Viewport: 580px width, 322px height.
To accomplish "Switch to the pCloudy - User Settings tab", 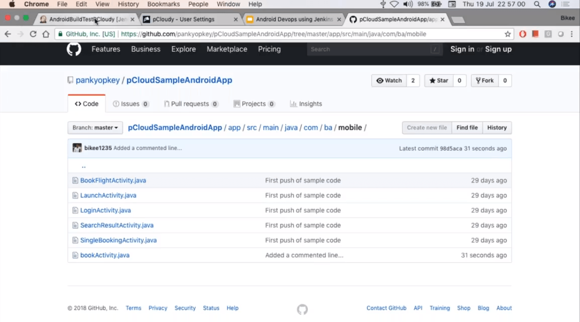I will [x=184, y=19].
